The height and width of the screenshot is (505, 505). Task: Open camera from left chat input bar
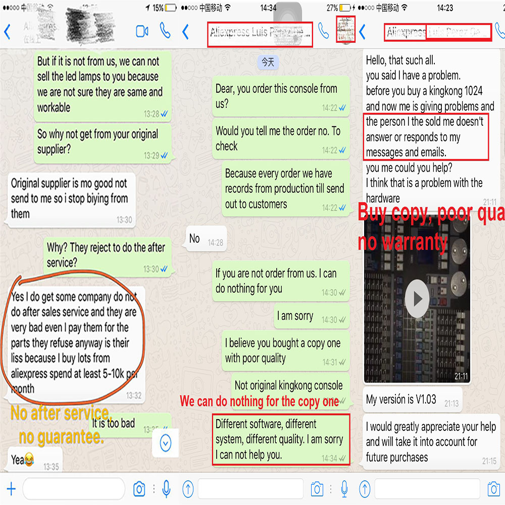click(x=139, y=489)
